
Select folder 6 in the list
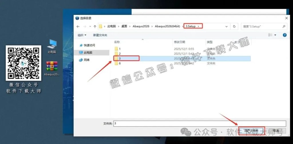coord(182,63)
